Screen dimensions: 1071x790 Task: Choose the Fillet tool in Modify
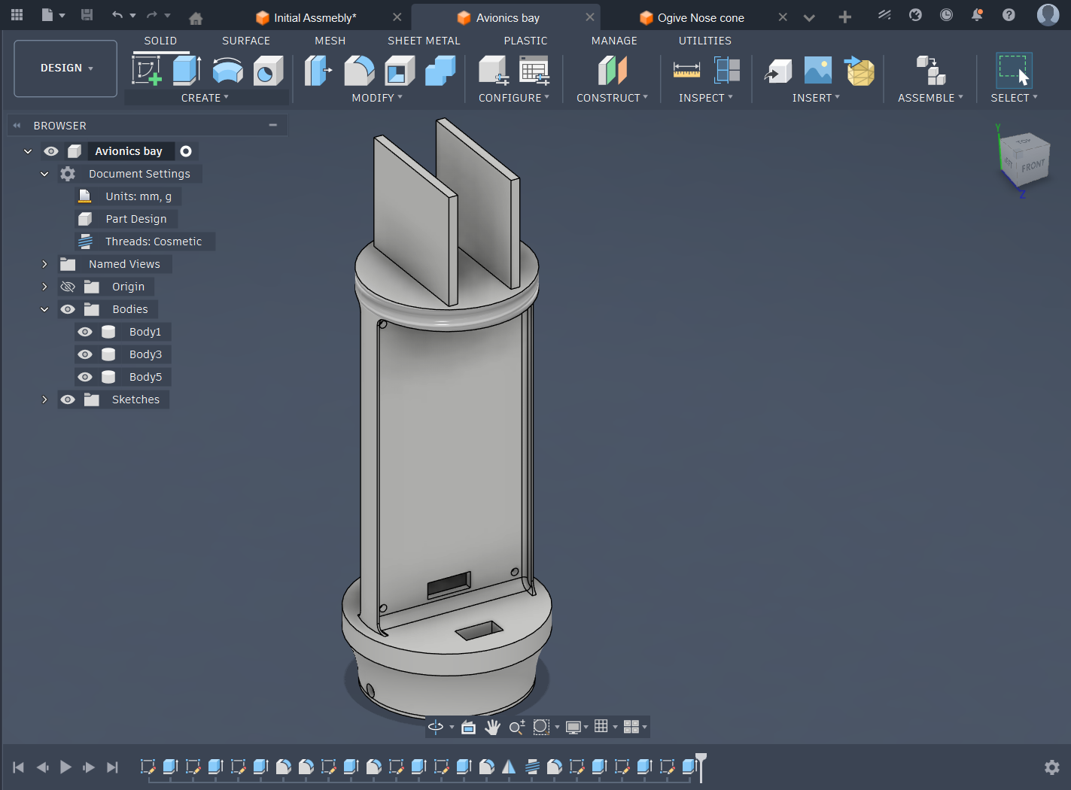tap(359, 71)
